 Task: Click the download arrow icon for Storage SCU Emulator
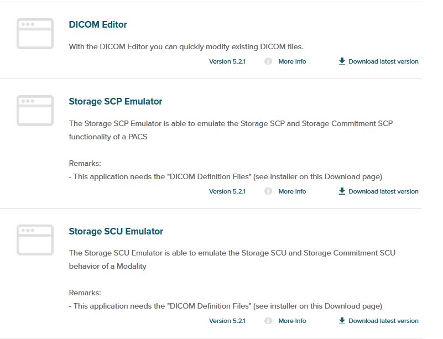pos(342,321)
